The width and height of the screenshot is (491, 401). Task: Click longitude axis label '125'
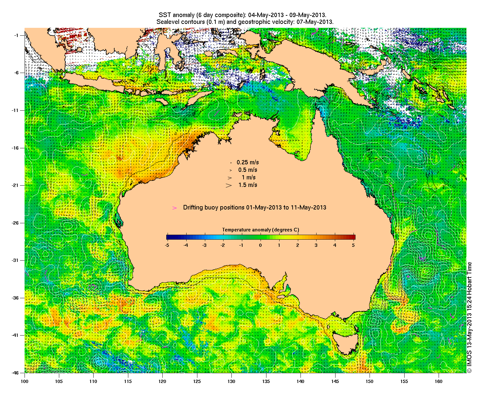coord(197,381)
